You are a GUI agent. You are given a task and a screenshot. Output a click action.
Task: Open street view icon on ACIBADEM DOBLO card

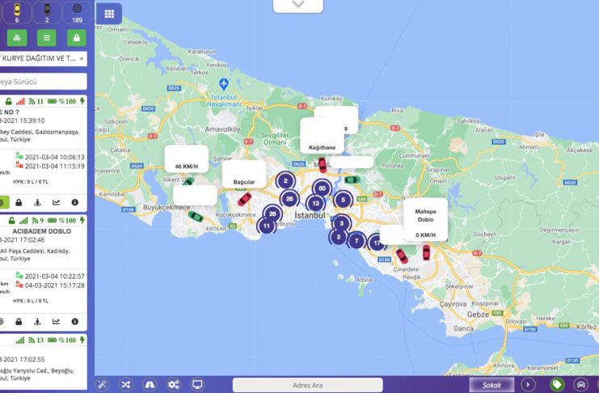click(37, 322)
